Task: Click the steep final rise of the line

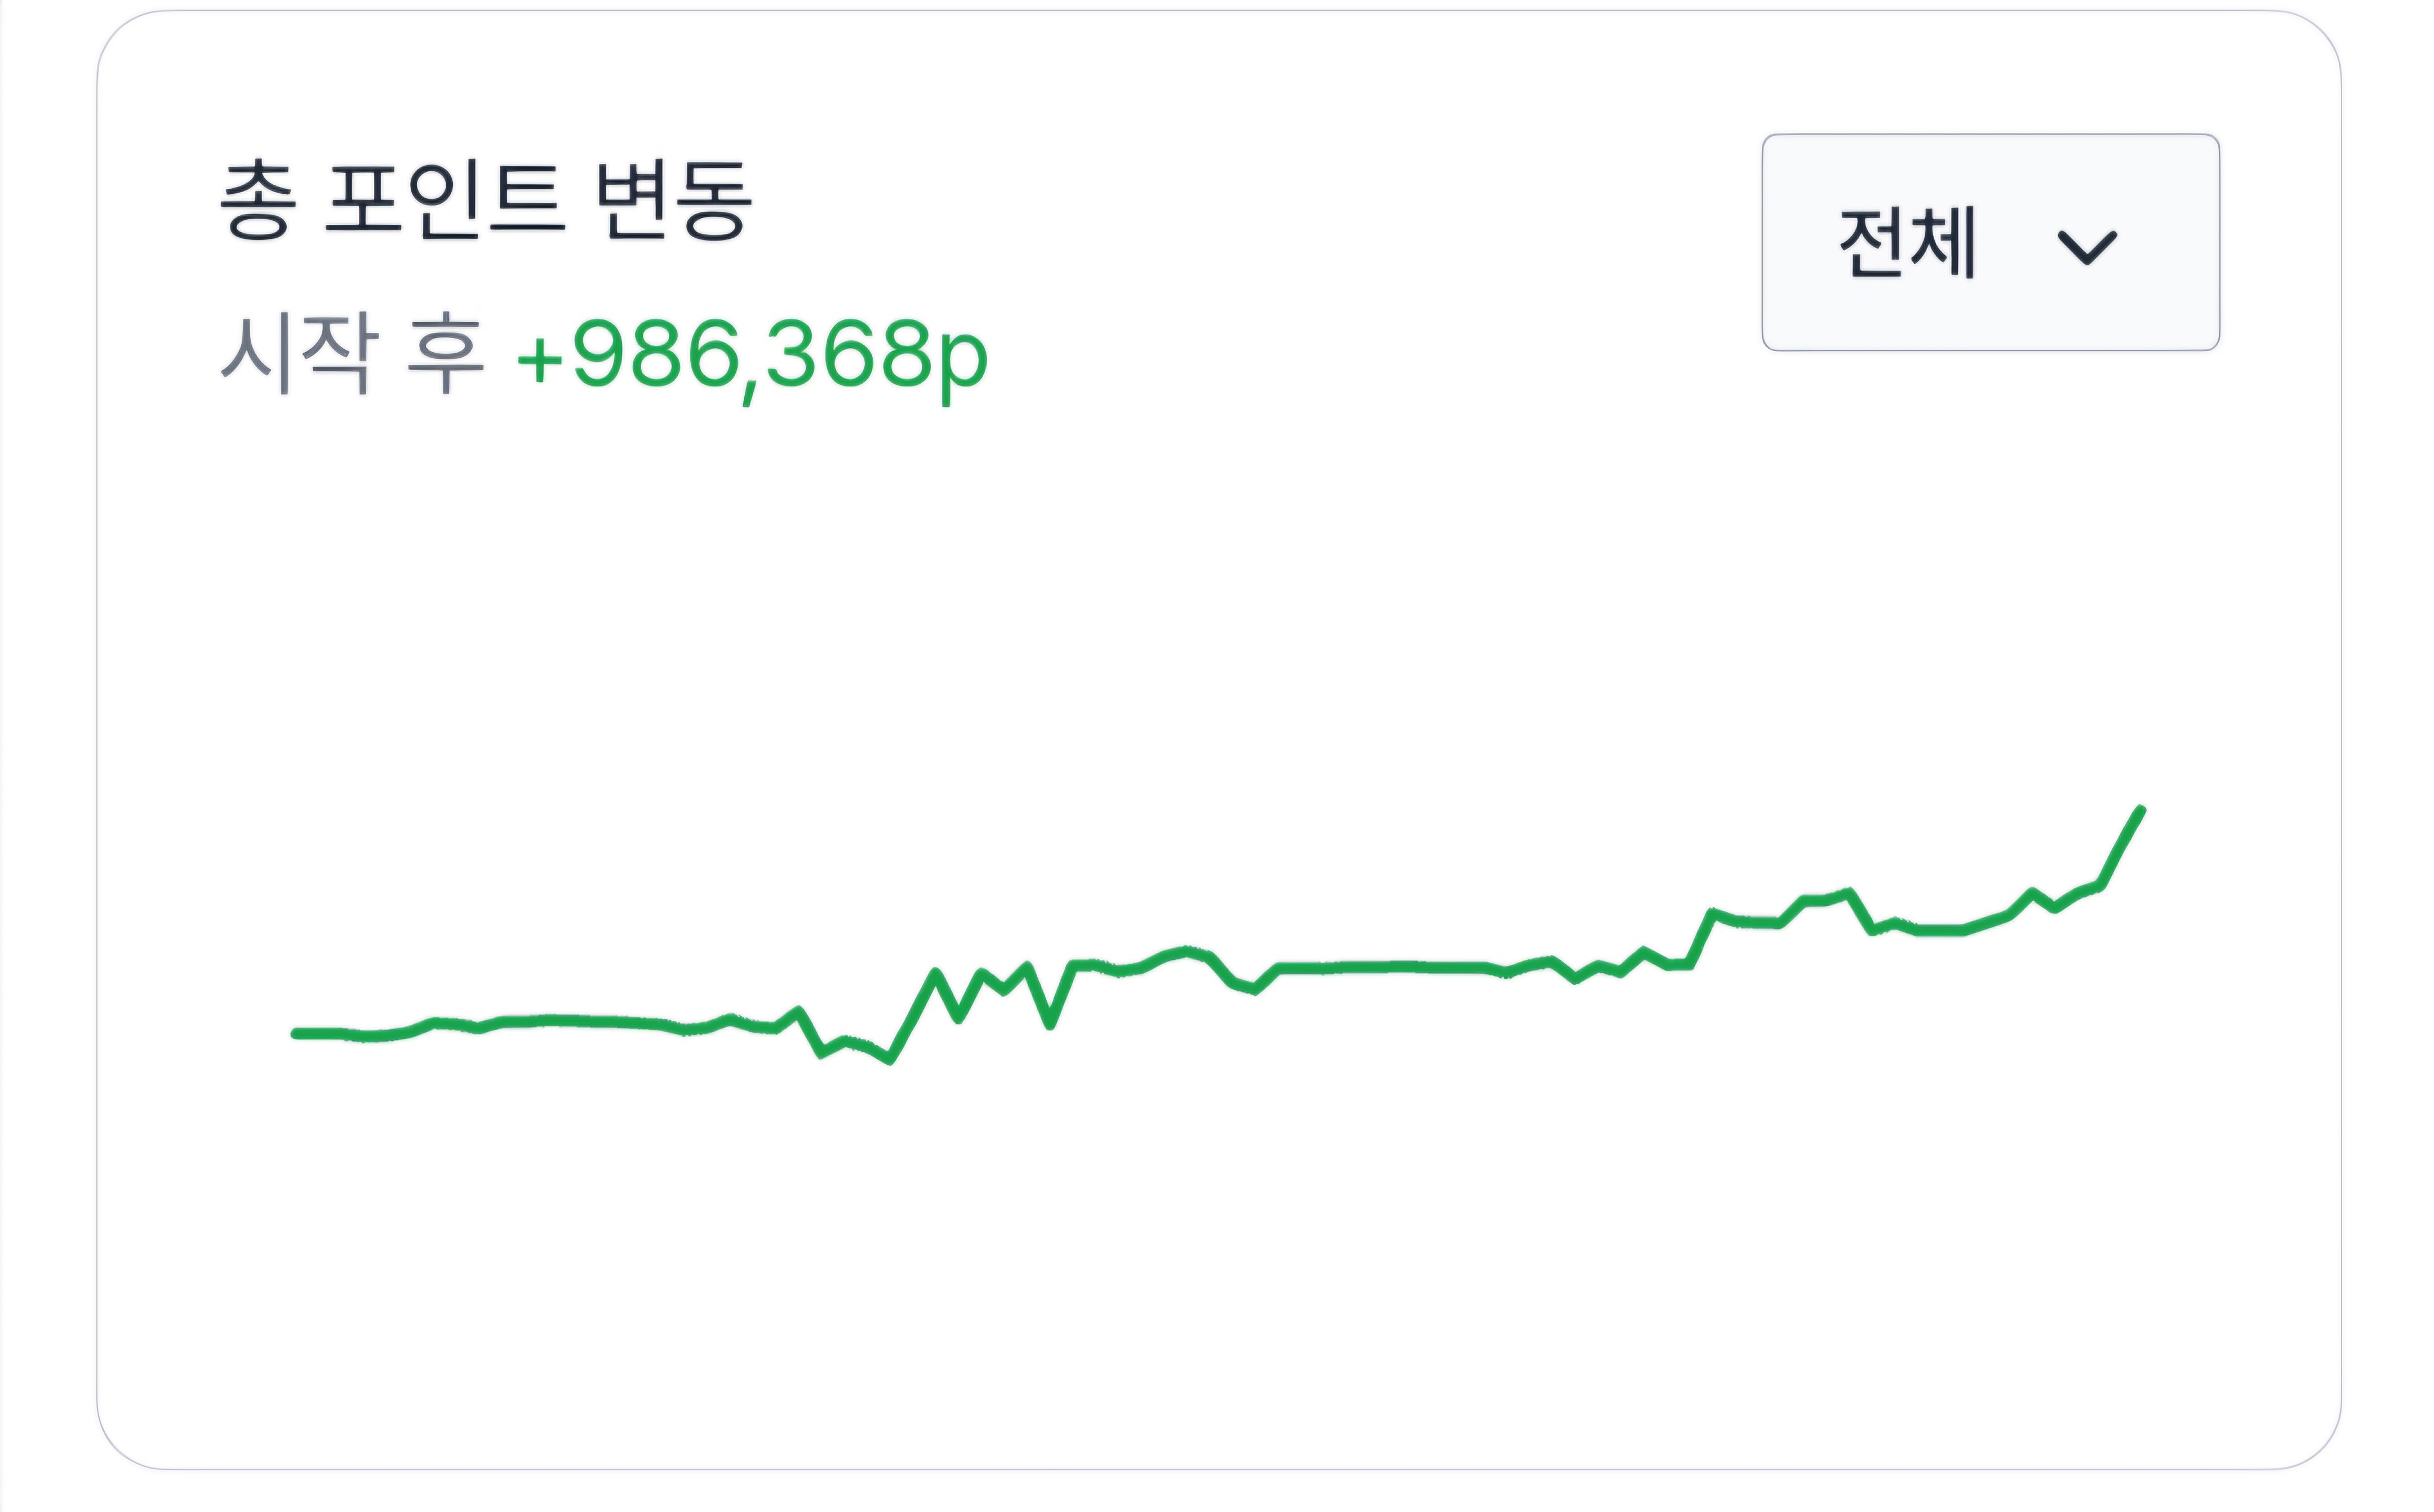Action: coord(2120,848)
